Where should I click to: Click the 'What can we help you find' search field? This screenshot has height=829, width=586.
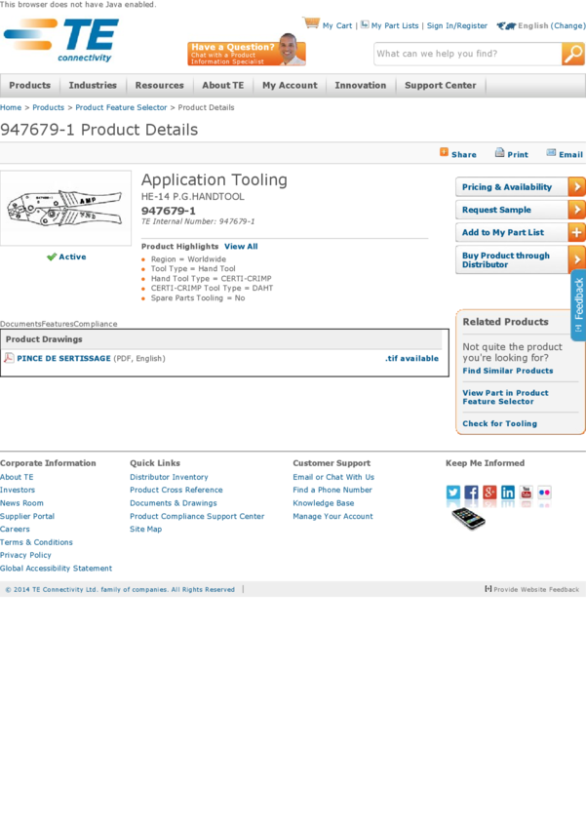click(468, 54)
